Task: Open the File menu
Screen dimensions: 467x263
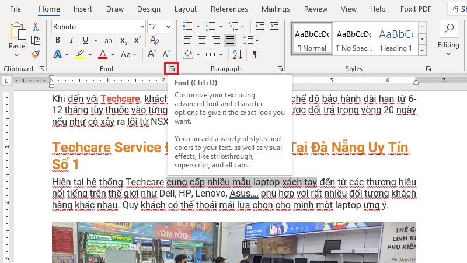Action: pyautogui.click(x=15, y=9)
